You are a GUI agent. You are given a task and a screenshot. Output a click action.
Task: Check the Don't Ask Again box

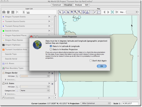[91, 61]
